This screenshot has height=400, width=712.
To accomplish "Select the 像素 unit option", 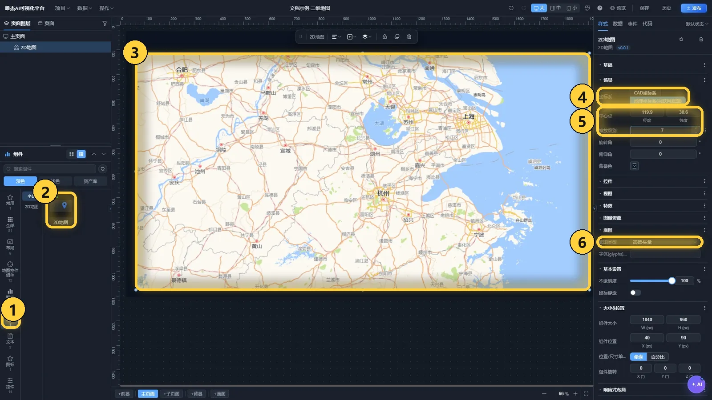I will [639, 357].
